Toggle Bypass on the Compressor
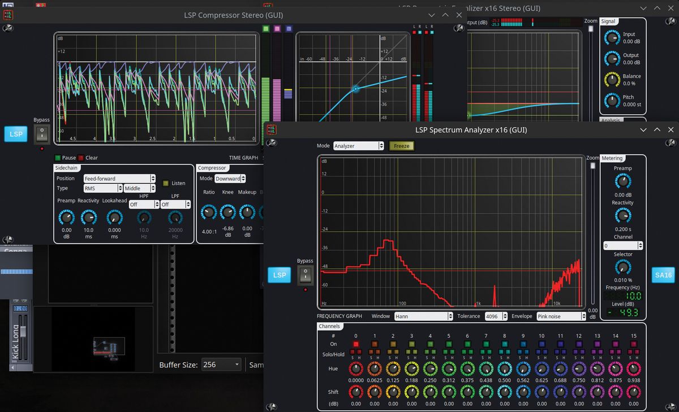679x412 pixels. (x=41, y=135)
